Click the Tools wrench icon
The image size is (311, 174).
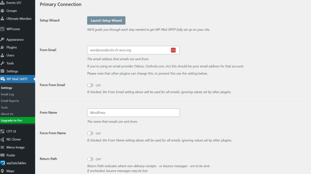[3, 63]
